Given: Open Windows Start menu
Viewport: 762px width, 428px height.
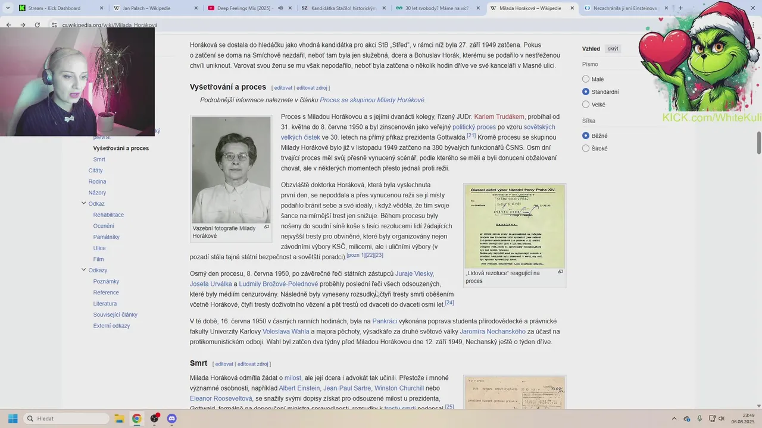Looking at the screenshot, I should pyautogui.click(x=13, y=418).
